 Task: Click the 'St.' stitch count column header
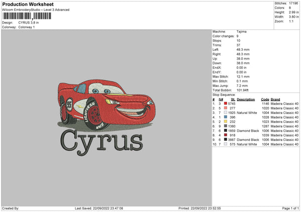[x=233, y=99]
